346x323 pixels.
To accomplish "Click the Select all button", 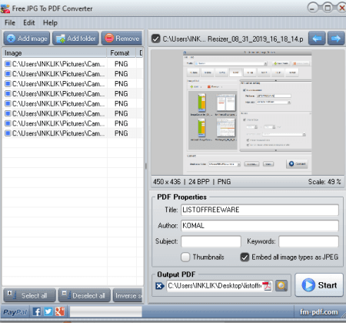I will point(29,295).
